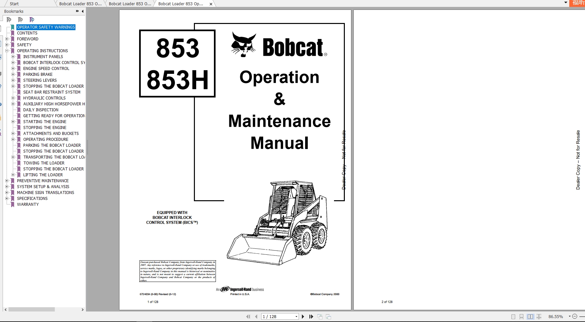Collapse the Bookmarks panel
The image size is (585, 322).
(x=82, y=11)
